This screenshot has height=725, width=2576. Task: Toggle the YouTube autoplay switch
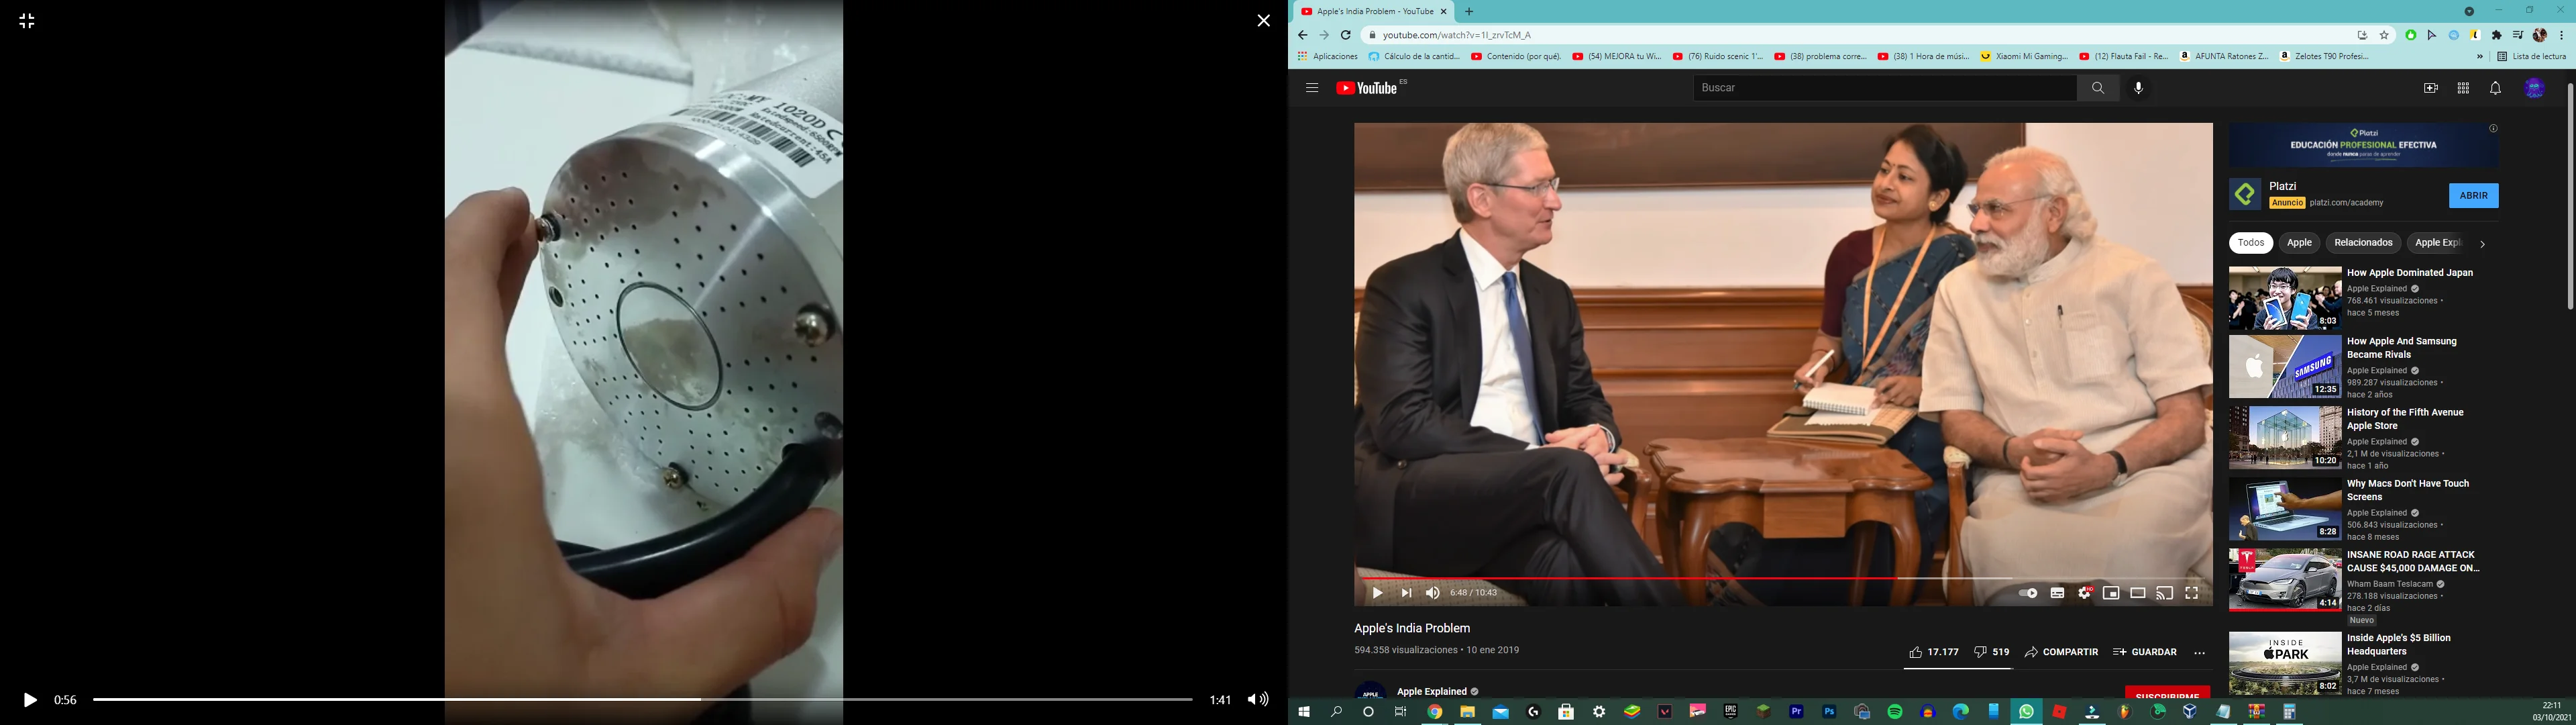coord(2028,593)
